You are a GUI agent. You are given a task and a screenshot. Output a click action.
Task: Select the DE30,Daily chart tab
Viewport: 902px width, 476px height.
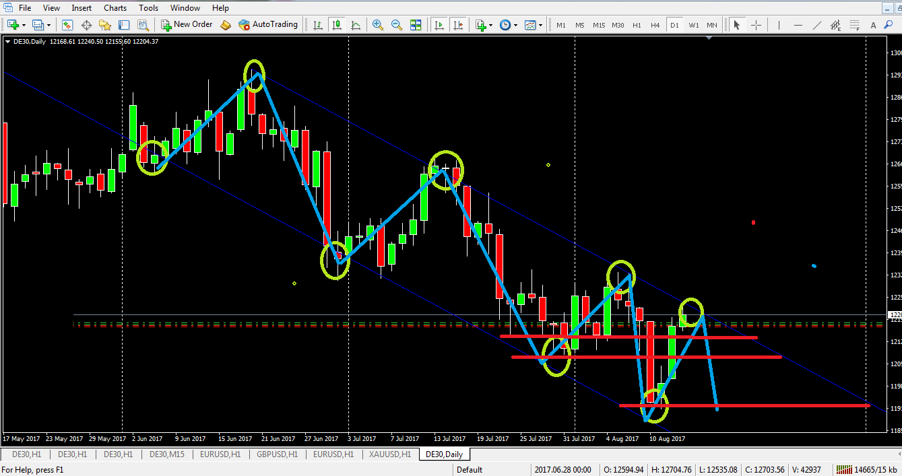click(444, 454)
